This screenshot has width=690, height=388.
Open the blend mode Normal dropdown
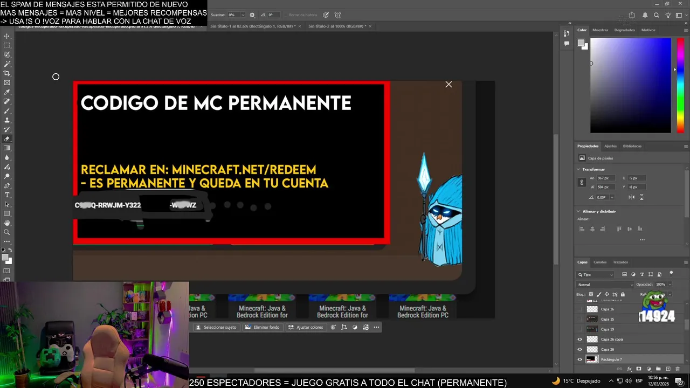pyautogui.click(x=605, y=285)
